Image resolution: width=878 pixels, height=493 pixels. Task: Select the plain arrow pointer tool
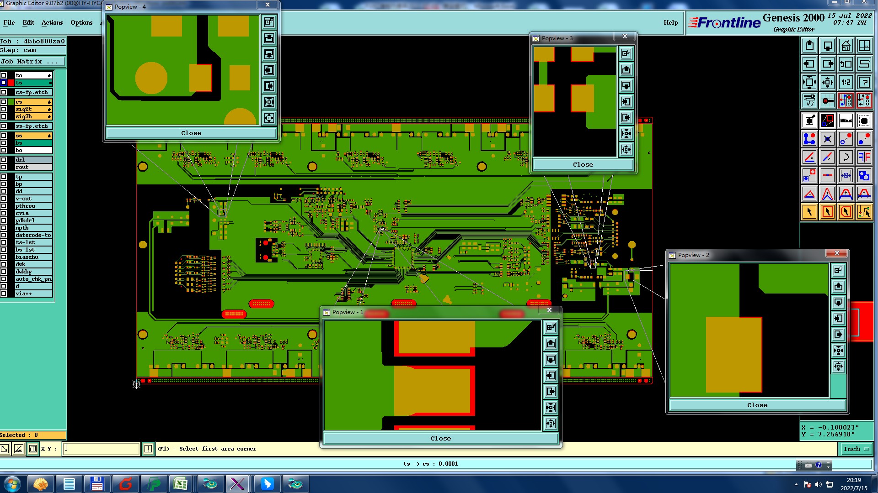click(809, 212)
